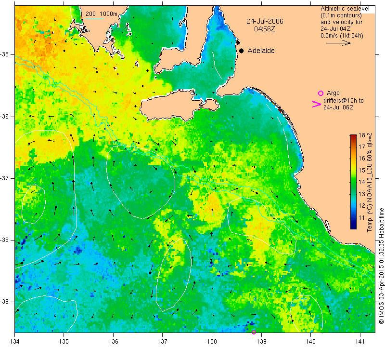Click the '200 1000m' depth contour label
Screen dimensions: 385x347
pyautogui.click(x=102, y=14)
